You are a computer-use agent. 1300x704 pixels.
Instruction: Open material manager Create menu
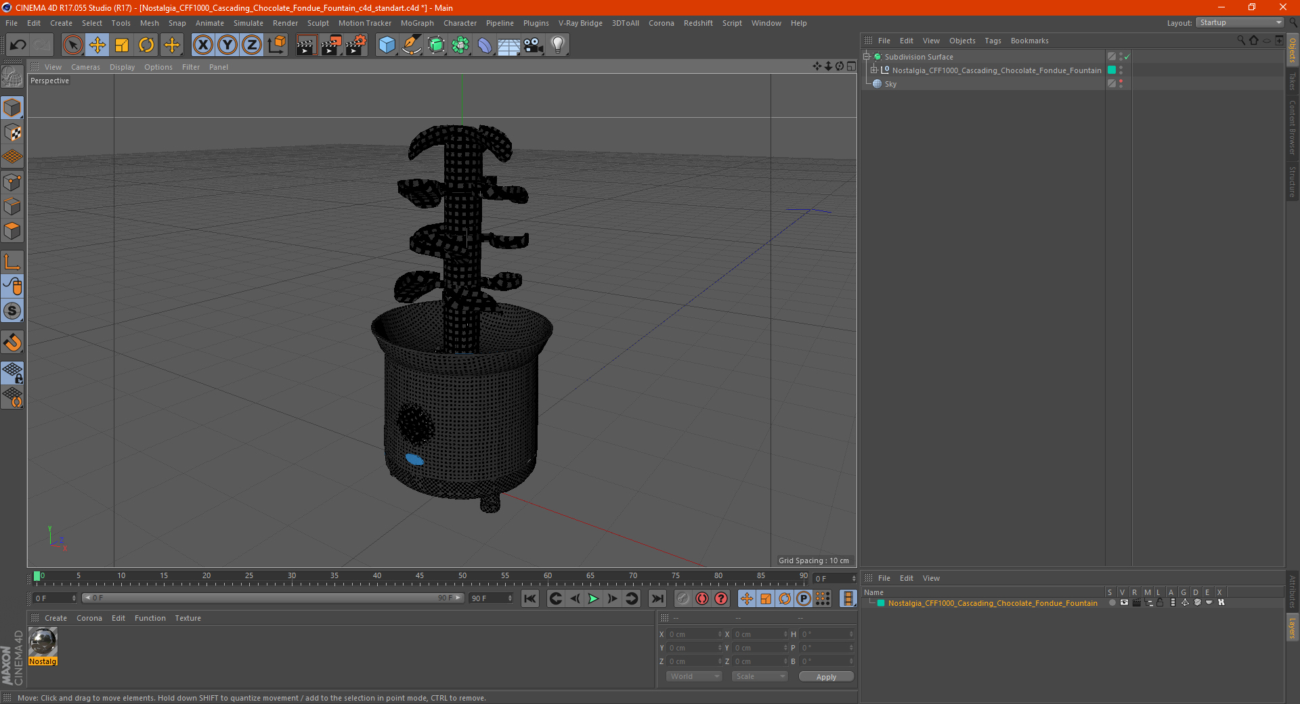click(56, 618)
